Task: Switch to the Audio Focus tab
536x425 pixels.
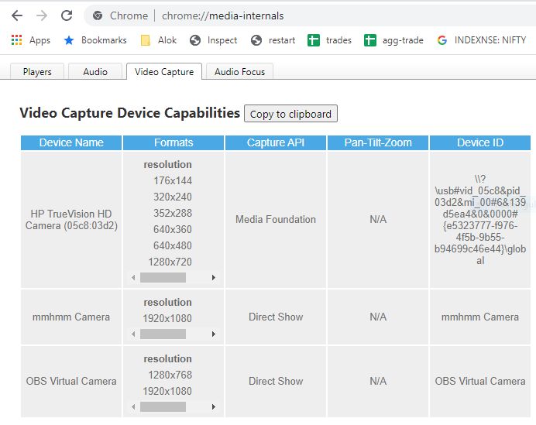Action: click(x=239, y=72)
